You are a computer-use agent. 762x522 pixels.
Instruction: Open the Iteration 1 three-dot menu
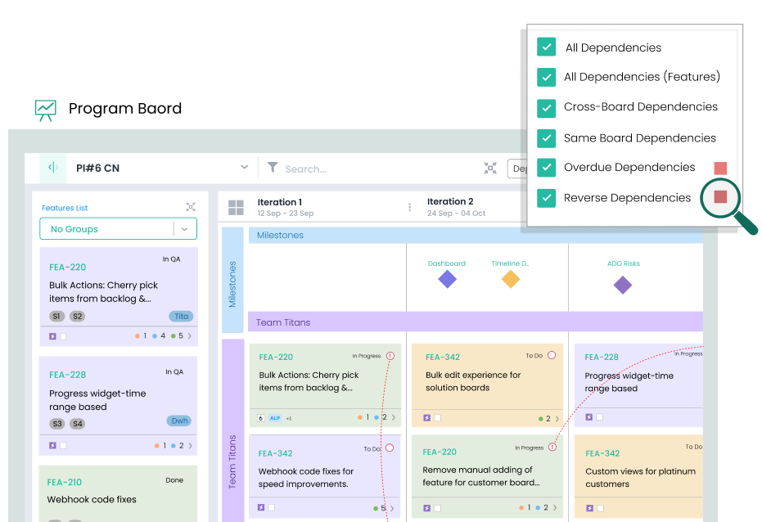click(410, 208)
